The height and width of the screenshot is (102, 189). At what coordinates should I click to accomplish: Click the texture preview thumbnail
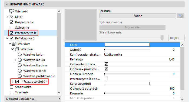(x=81, y=25)
